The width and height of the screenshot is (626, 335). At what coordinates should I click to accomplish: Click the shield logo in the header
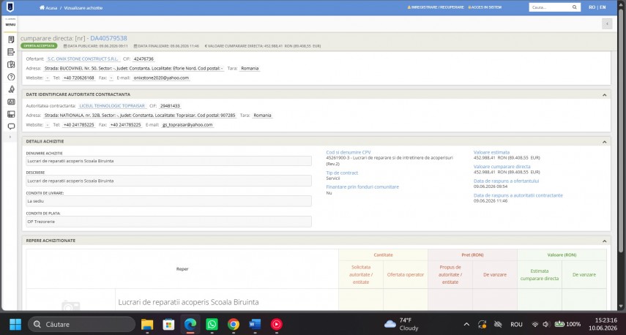pos(10,7)
